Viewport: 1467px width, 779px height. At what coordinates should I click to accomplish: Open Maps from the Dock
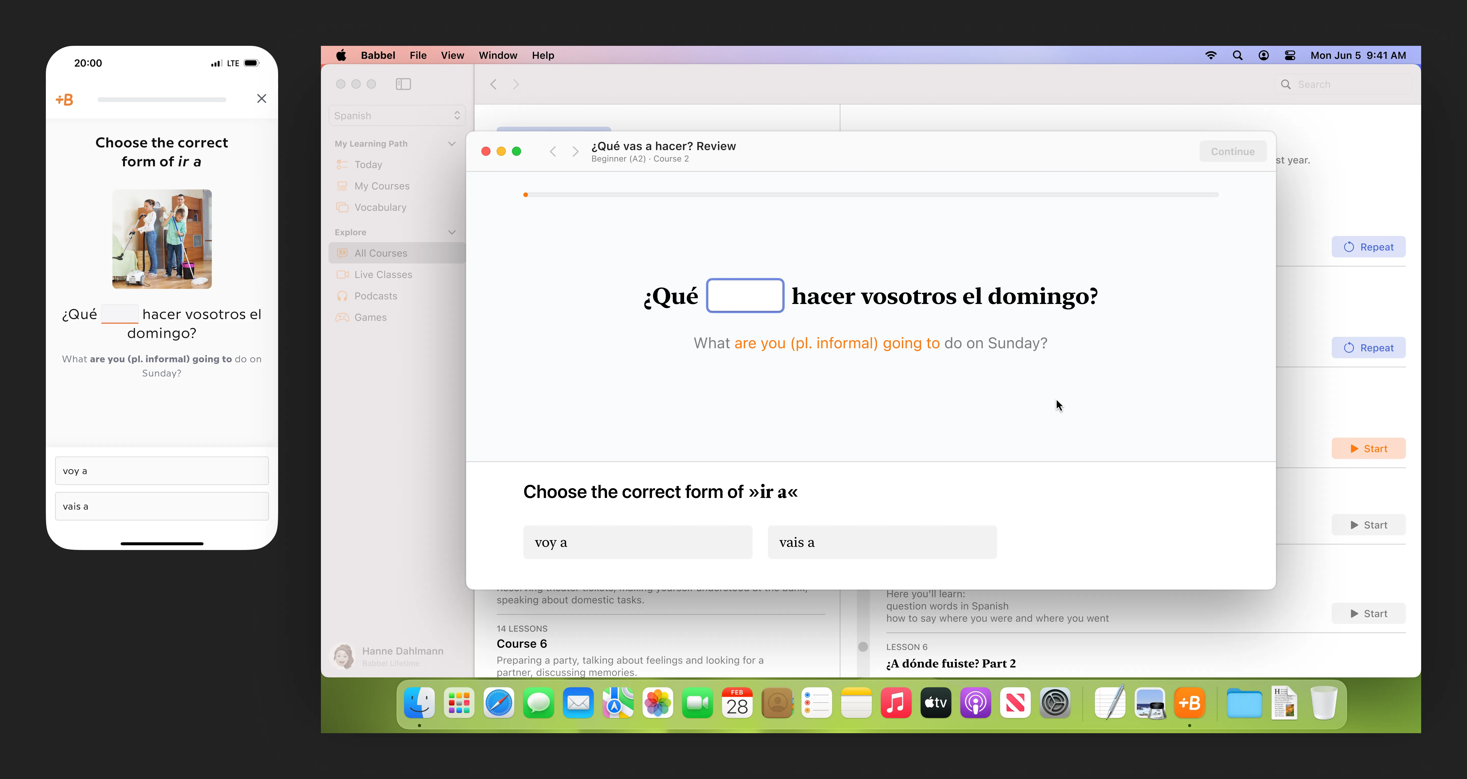click(618, 703)
